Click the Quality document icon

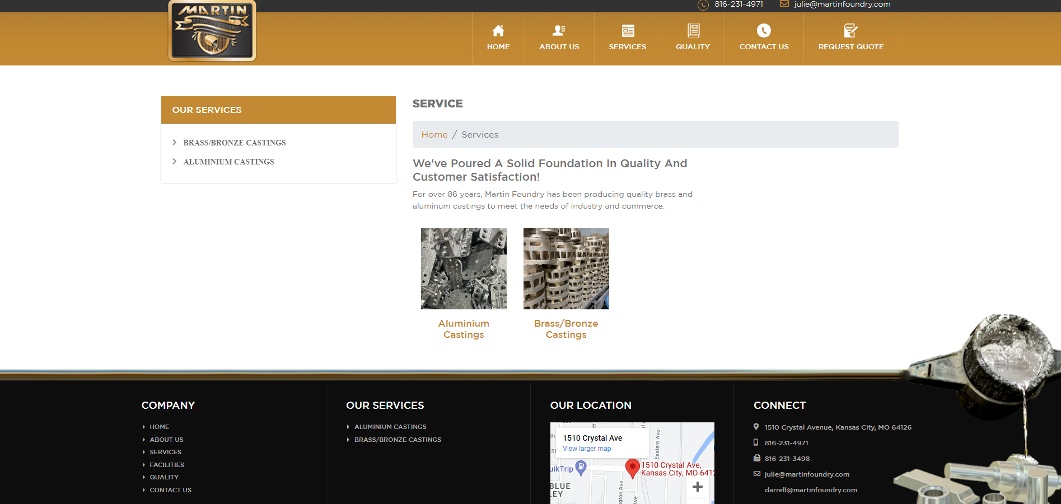click(693, 31)
